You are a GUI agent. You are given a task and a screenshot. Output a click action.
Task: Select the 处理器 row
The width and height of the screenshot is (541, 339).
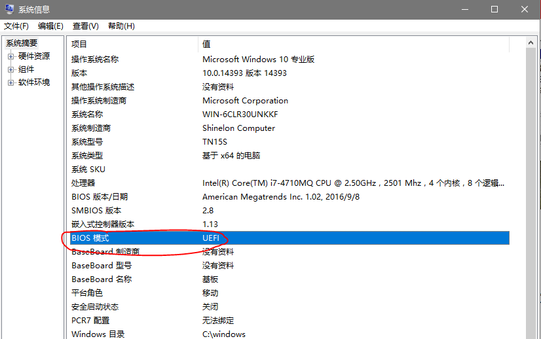(x=289, y=183)
